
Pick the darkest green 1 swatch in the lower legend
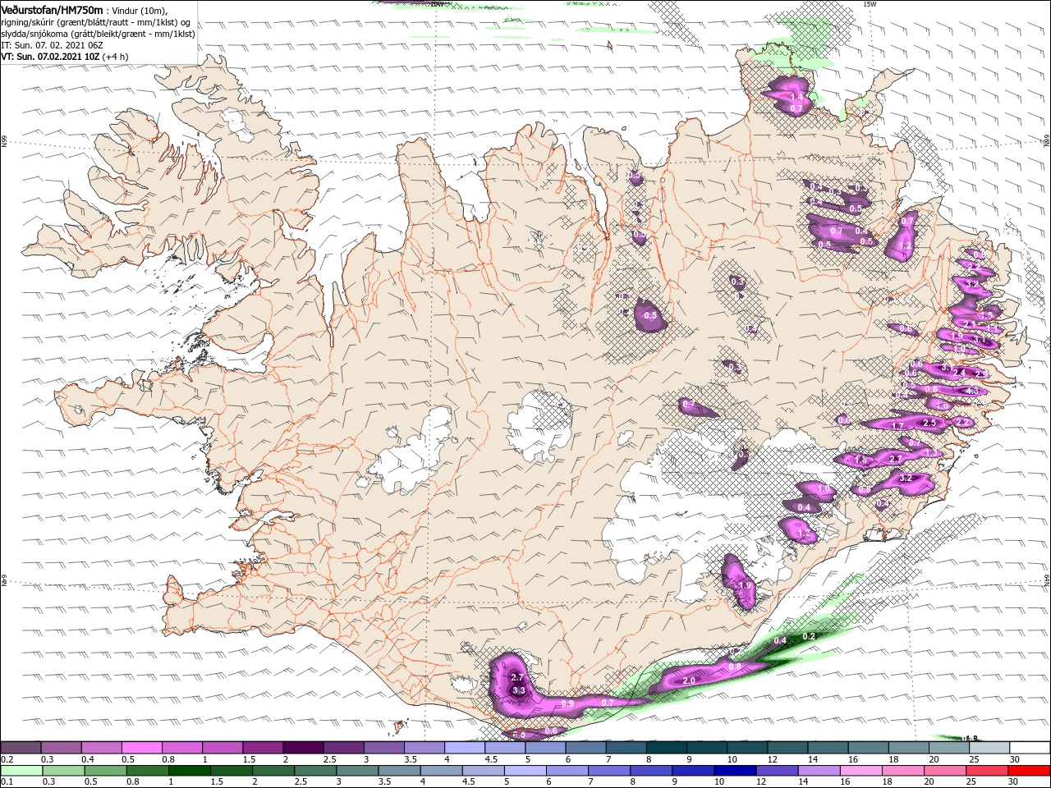coord(190,771)
